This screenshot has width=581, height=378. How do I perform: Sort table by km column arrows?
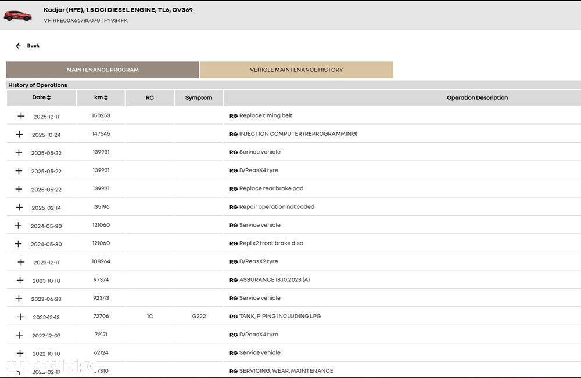click(106, 98)
